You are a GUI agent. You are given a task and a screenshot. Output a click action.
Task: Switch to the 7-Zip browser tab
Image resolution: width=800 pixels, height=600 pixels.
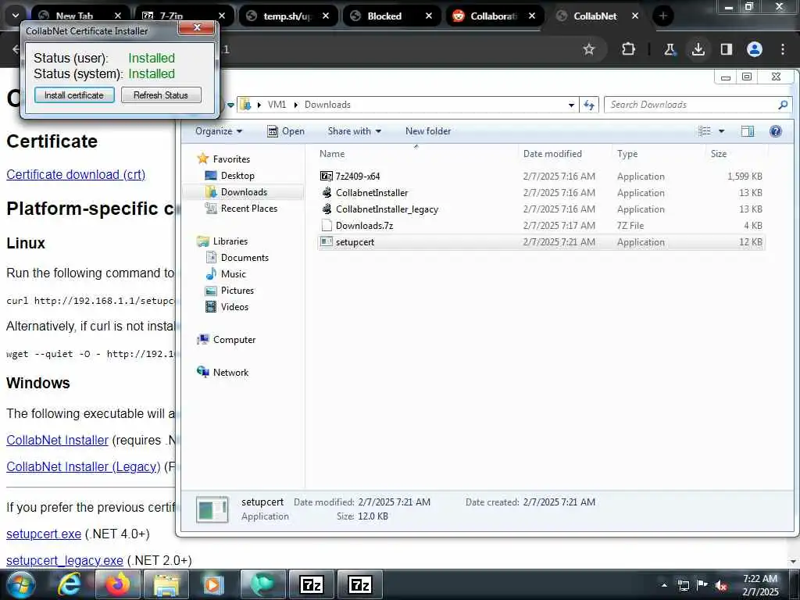[x=184, y=16]
